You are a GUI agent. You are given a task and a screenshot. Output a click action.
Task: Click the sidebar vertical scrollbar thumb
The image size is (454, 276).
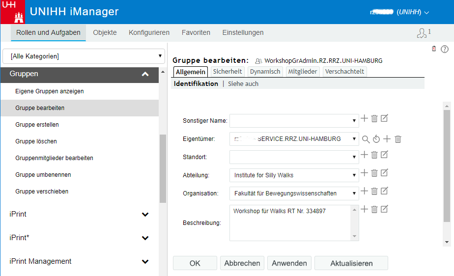[x=163, y=168]
